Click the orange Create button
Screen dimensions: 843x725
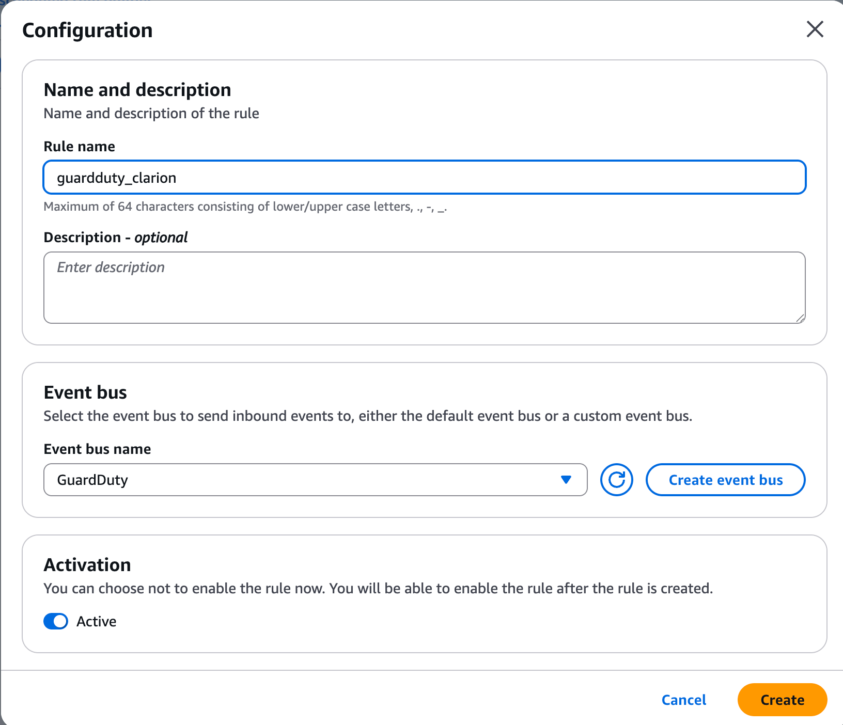782,700
